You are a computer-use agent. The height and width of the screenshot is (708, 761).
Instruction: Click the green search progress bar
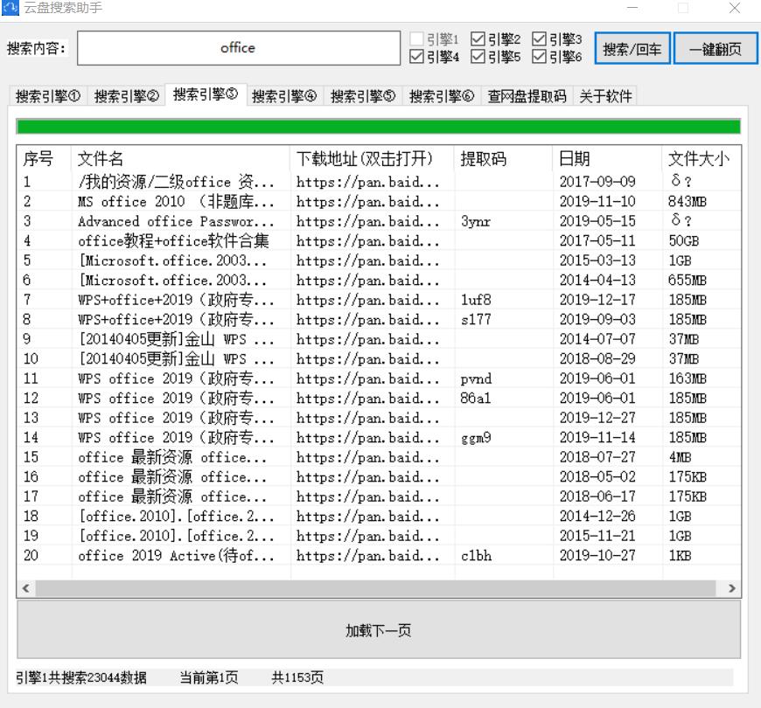click(x=379, y=127)
